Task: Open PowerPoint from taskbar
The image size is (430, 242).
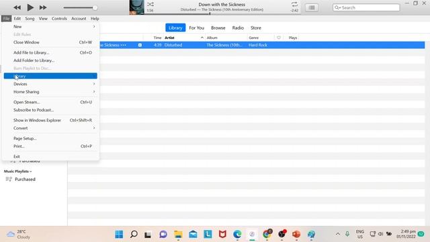Action: [296, 235]
